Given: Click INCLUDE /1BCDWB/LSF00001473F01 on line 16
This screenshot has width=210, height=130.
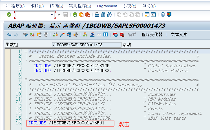Looking at the screenshot, I should point(67,123).
